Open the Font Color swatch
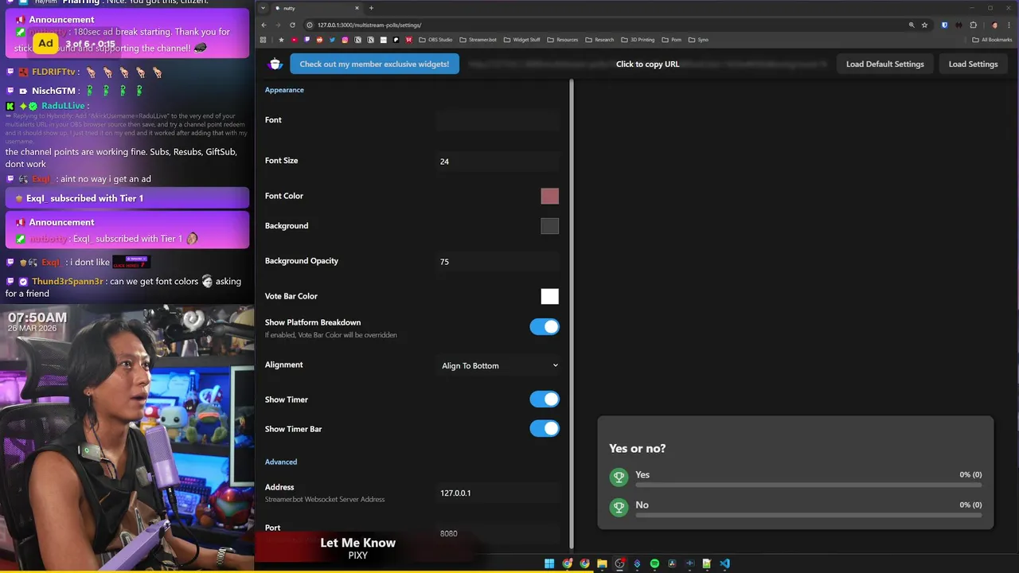The width and height of the screenshot is (1019, 573). [x=549, y=196]
